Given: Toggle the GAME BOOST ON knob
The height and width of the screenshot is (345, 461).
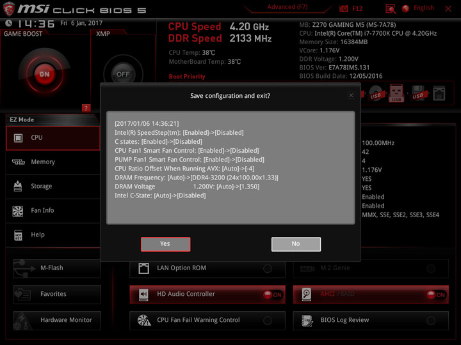Looking at the screenshot, I should [x=45, y=74].
